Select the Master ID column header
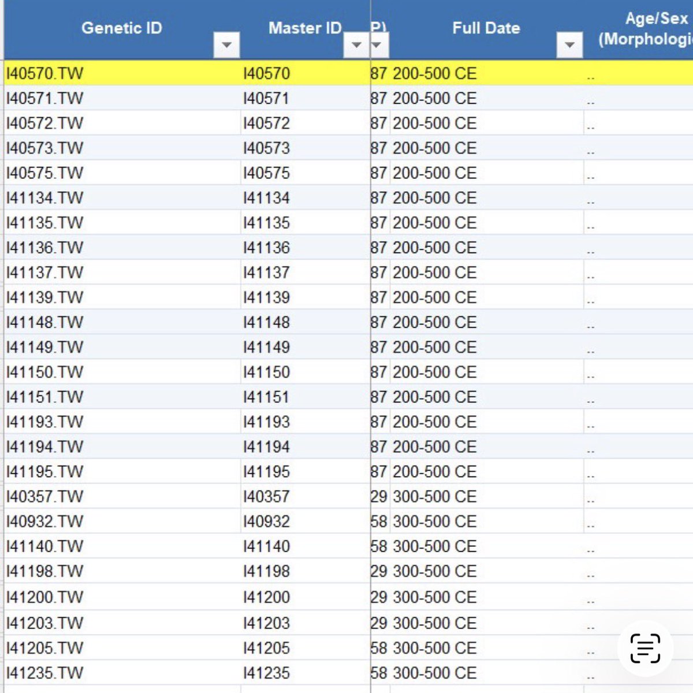Image resolution: width=693 pixels, height=693 pixels. (x=305, y=28)
